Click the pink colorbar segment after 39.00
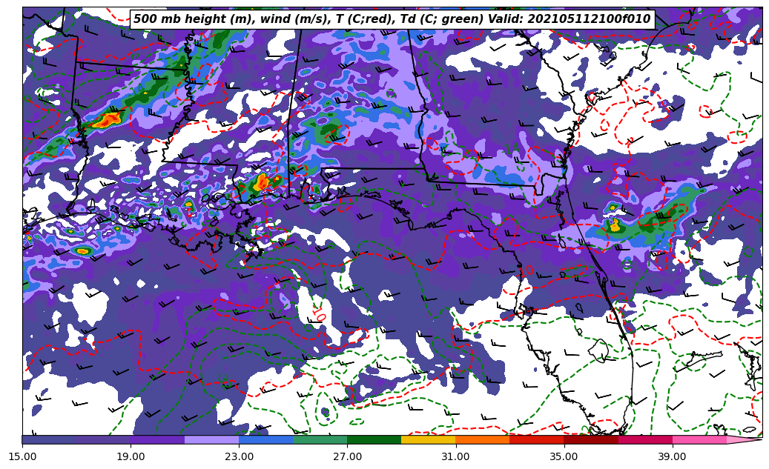The image size is (769, 469). coord(699,440)
